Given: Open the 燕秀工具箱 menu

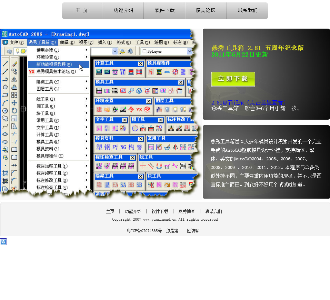Looking at the screenshot, I should [x=42, y=42].
